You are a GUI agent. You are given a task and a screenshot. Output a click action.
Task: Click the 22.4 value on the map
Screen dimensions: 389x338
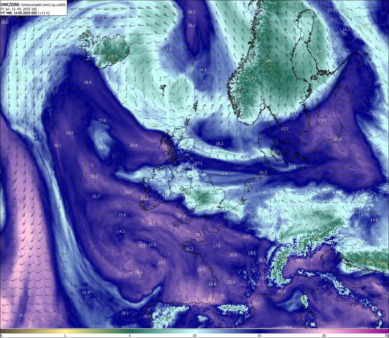(x=282, y=291)
